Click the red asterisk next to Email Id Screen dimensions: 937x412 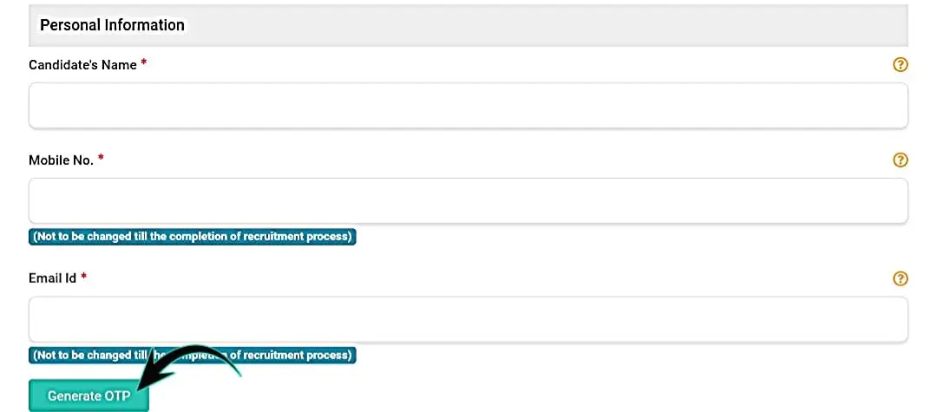[84, 278]
